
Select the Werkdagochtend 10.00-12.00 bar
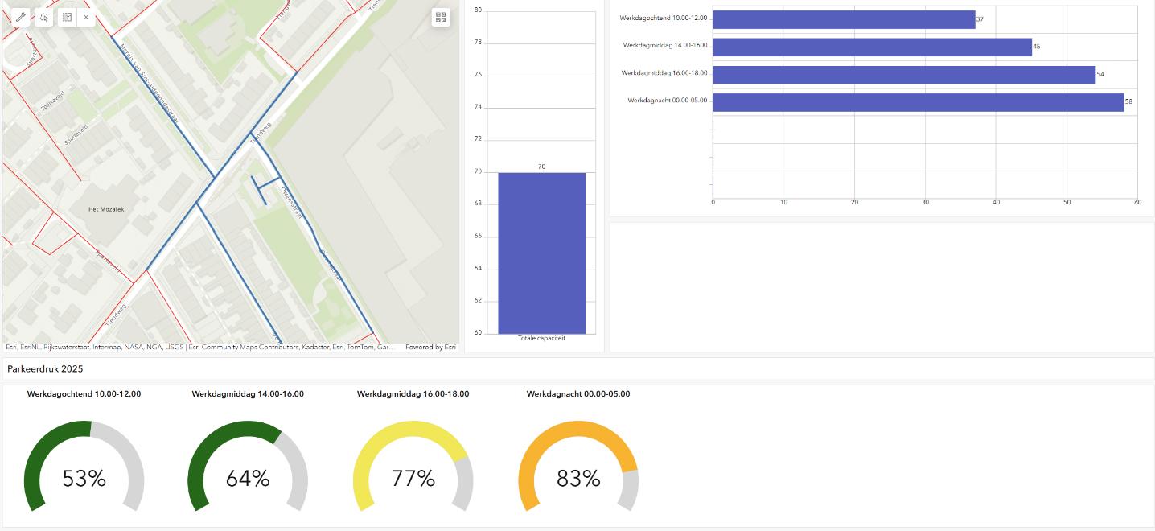click(843, 19)
